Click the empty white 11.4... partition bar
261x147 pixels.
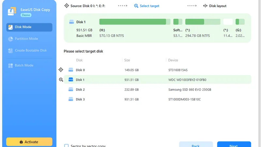tap(228, 22)
